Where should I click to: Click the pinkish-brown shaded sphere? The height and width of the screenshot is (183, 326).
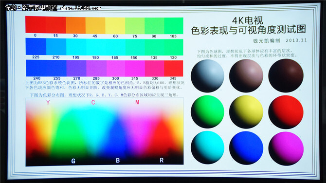coord(246,76)
